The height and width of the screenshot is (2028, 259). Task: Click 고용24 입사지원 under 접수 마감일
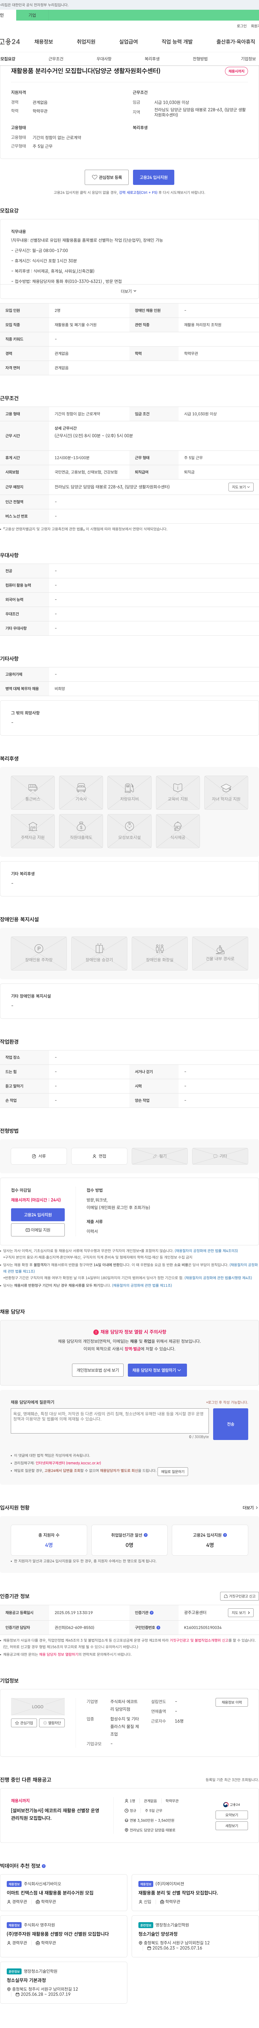click(38, 1215)
